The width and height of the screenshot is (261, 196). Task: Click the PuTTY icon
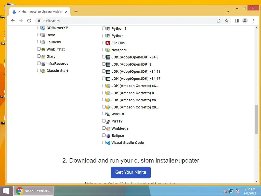click(108, 121)
